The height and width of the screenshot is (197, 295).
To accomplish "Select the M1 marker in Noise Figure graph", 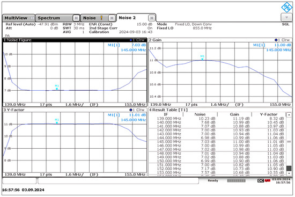I will click(x=57, y=87).
